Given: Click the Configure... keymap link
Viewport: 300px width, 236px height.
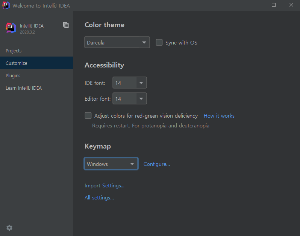Looking at the screenshot, I should tap(157, 164).
